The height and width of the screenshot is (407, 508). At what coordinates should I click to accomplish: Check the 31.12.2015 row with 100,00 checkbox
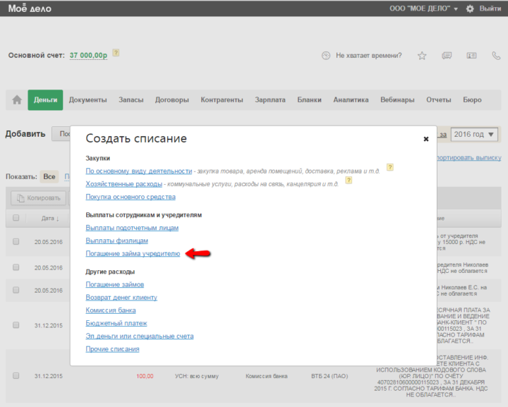[16, 376]
